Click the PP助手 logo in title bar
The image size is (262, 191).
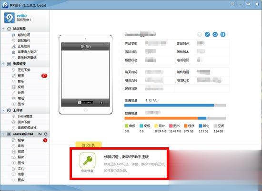5,5
